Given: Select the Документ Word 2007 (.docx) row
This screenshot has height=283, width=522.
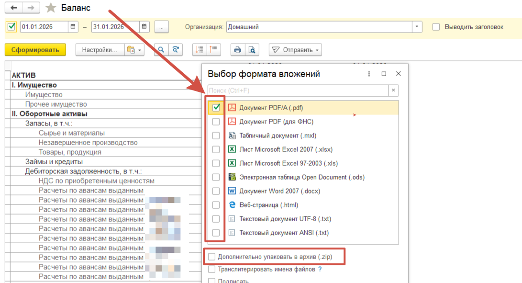Looking at the screenshot, I should [x=279, y=191].
